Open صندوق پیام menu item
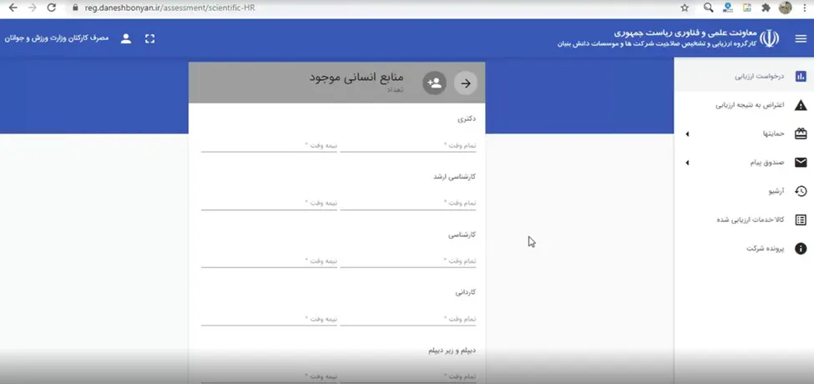The width and height of the screenshot is (814, 384). click(x=744, y=163)
